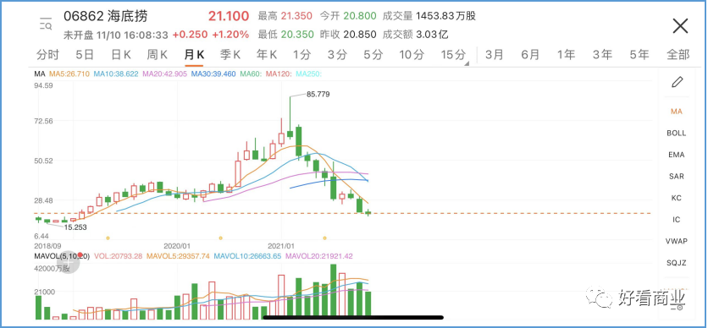Set range to 3年
This screenshot has width=708, height=328.
coord(602,55)
